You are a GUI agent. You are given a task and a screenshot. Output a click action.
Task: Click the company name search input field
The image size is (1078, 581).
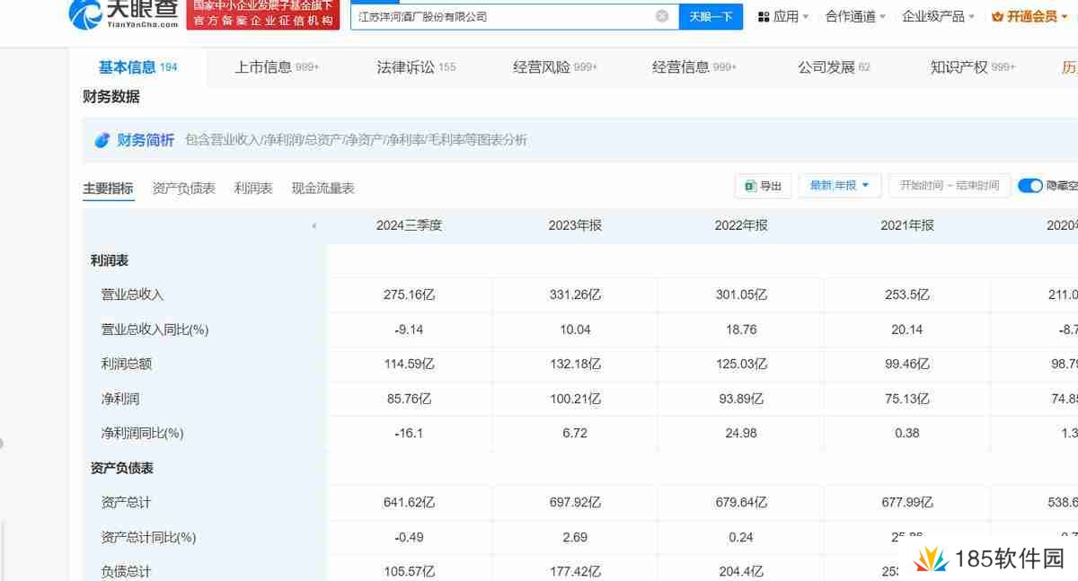(x=503, y=15)
